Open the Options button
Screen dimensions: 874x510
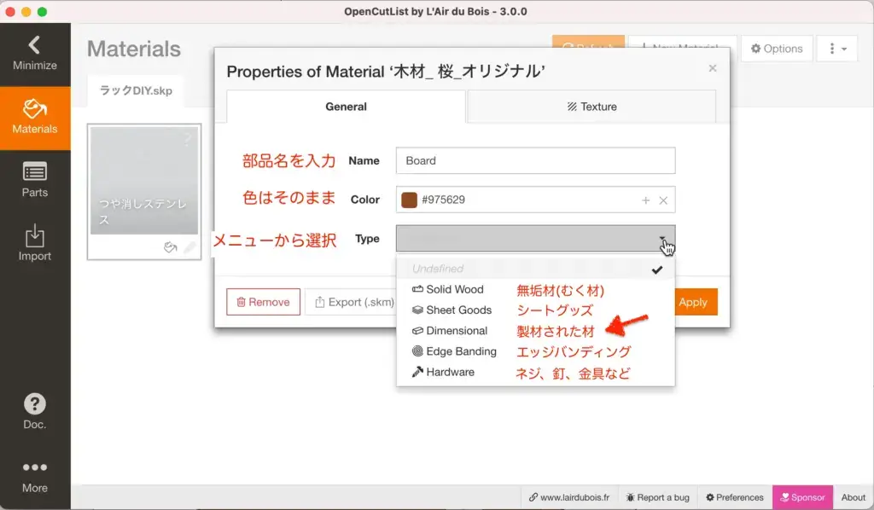(x=777, y=49)
